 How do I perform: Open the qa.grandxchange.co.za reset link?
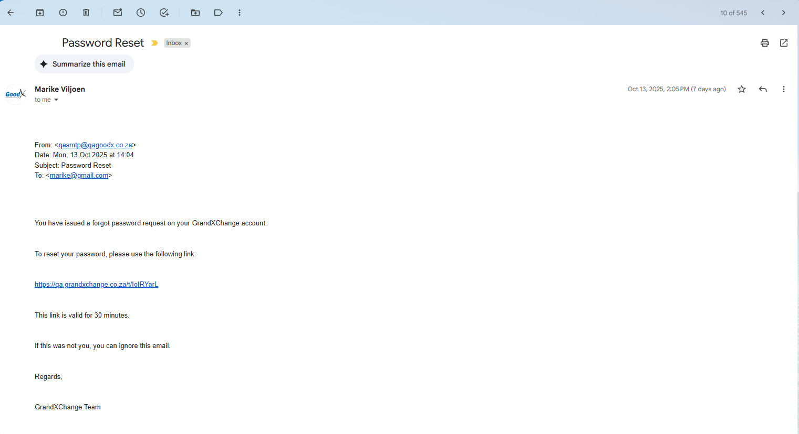pyautogui.click(x=96, y=284)
